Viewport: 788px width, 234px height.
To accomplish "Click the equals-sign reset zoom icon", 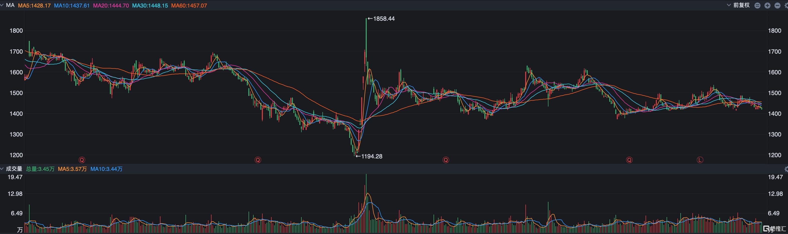I will click(x=757, y=5).
